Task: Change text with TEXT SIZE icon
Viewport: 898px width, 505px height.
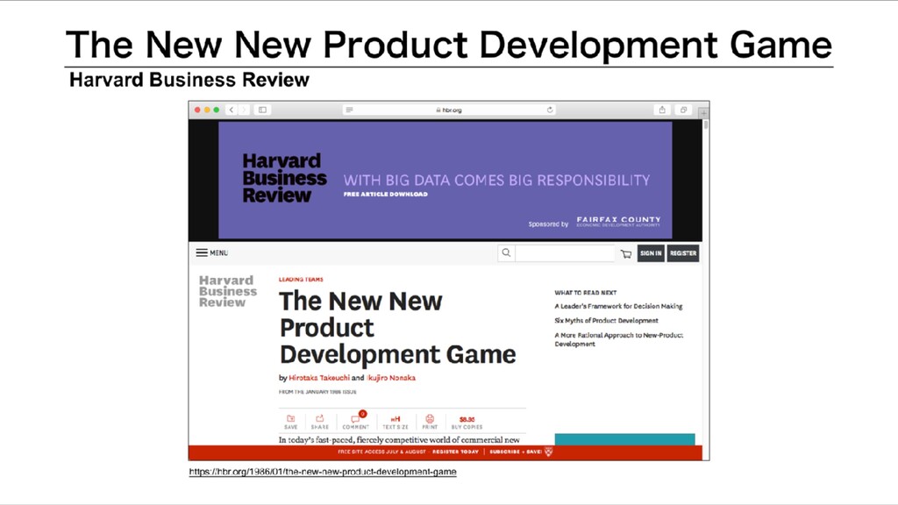Action: pos(396,423)
